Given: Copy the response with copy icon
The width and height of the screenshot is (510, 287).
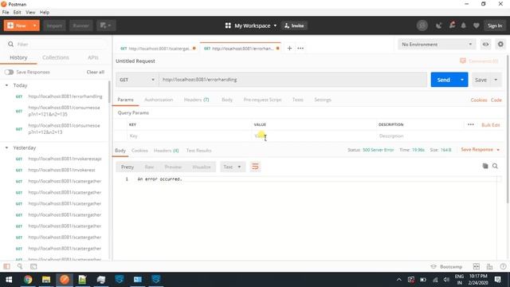Looking at the screenshot, I should (x=485, y=166).
